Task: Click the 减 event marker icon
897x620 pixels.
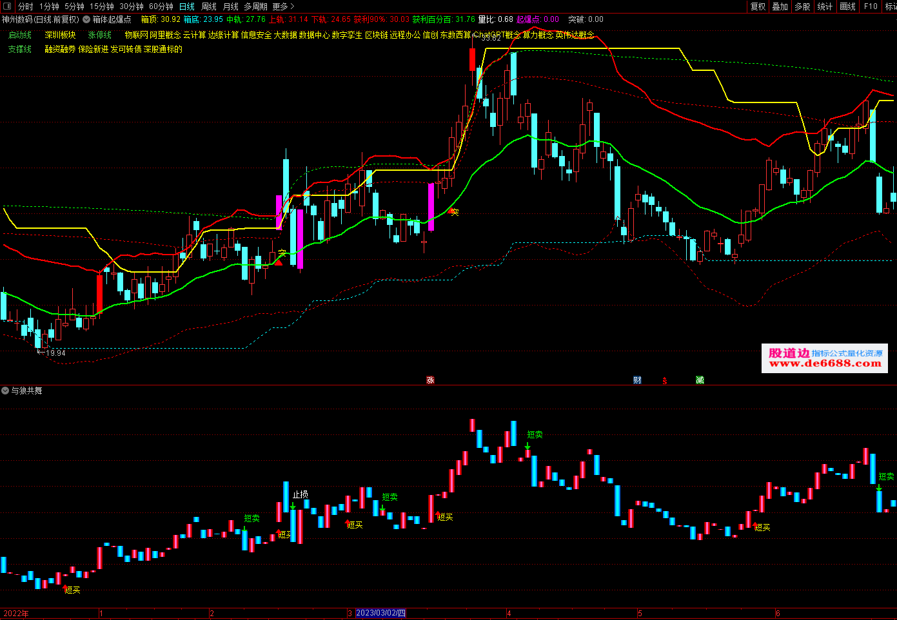Action: coord(700,380)
